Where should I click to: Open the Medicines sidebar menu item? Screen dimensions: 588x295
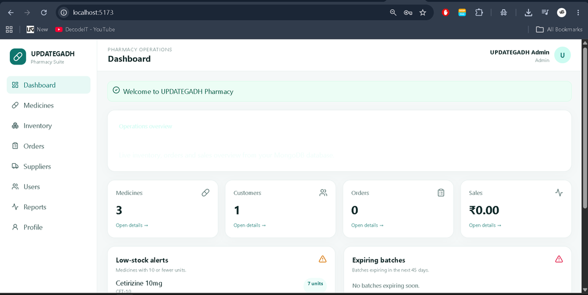coord(48,105)
